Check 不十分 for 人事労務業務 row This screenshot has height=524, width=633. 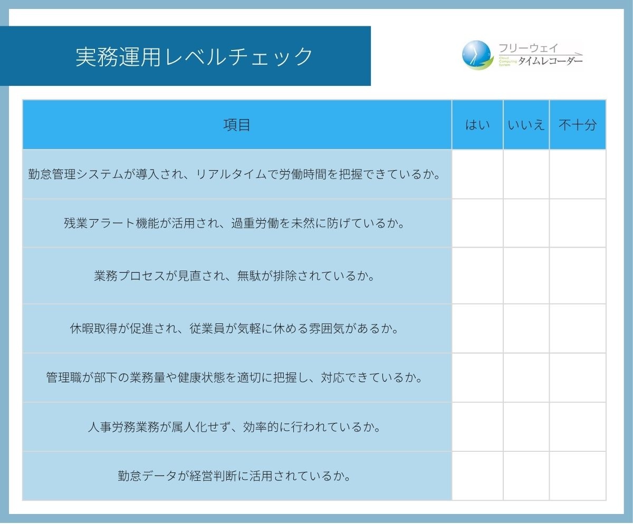pyautogui.click(x=578, y=427)
